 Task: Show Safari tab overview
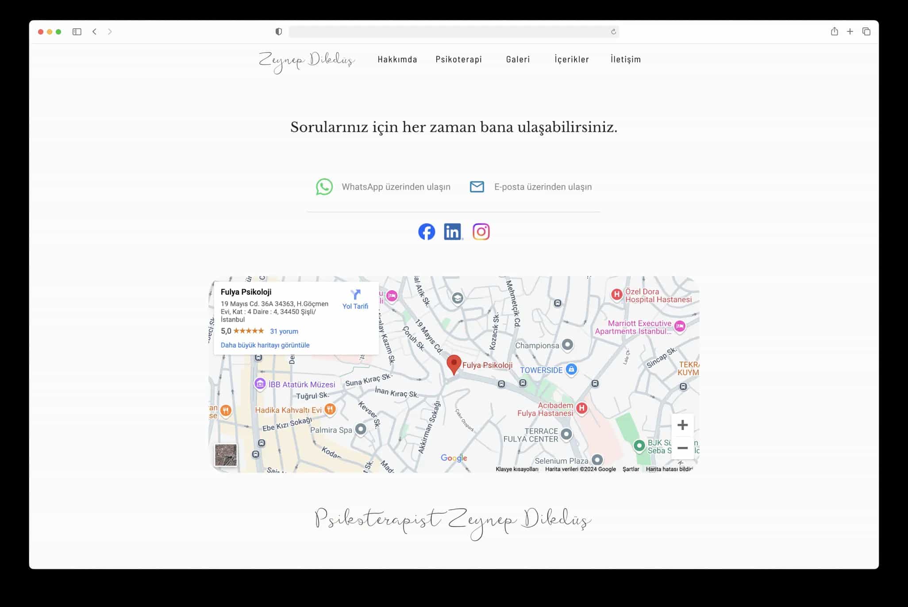click(x=866, y=32)
